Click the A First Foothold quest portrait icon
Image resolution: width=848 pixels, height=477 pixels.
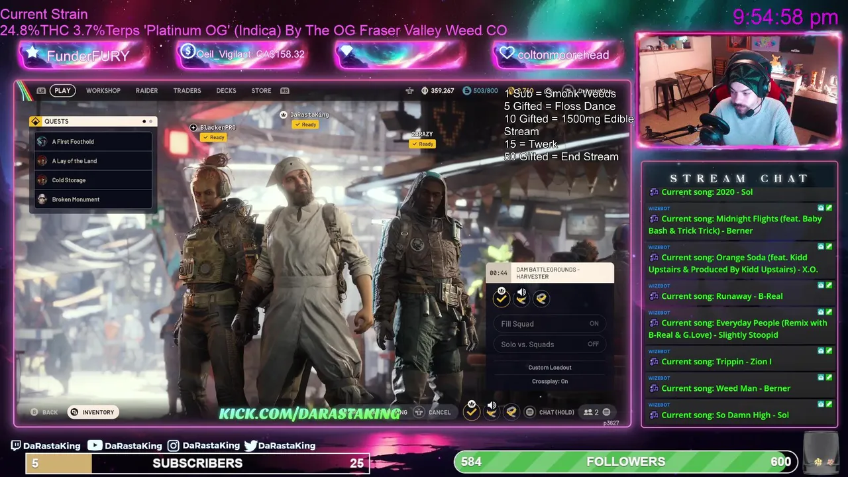point(42,142)
